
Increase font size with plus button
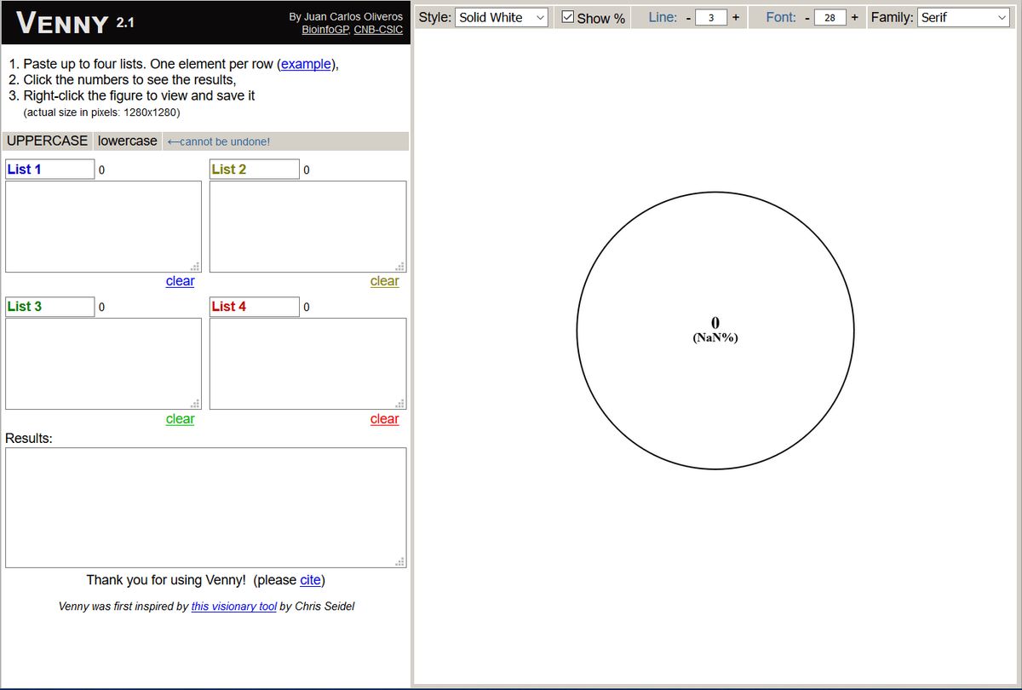click(x=854, y=18)
